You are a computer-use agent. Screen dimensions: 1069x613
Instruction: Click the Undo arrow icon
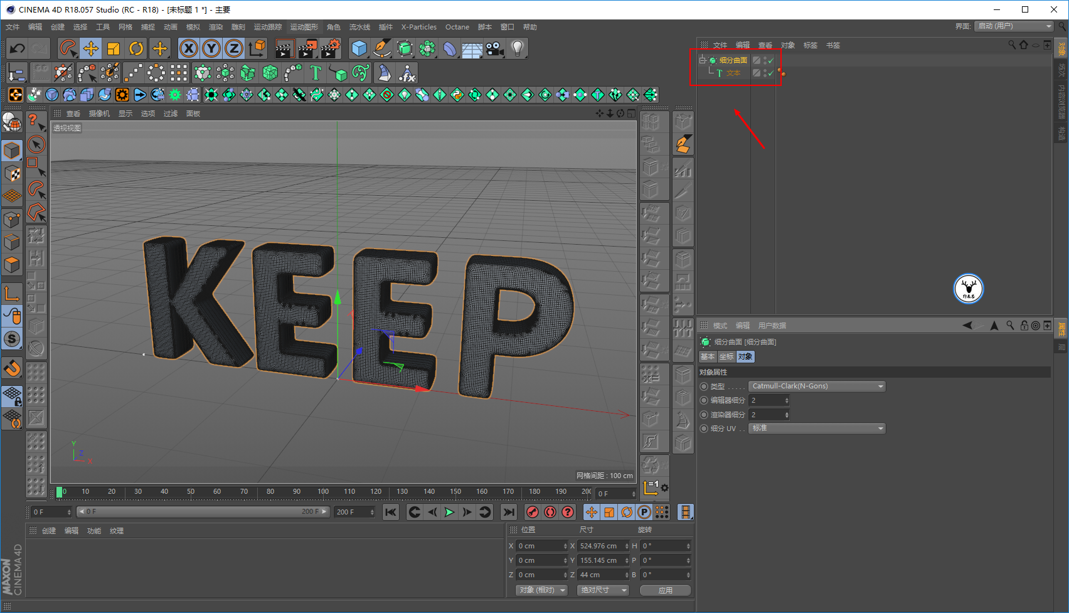[18, 48]
